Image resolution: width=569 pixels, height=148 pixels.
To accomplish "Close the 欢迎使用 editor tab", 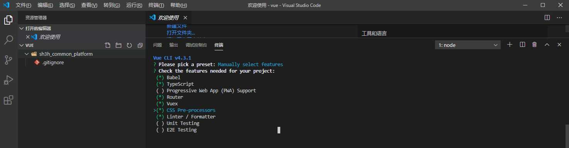I will (185, 18).
